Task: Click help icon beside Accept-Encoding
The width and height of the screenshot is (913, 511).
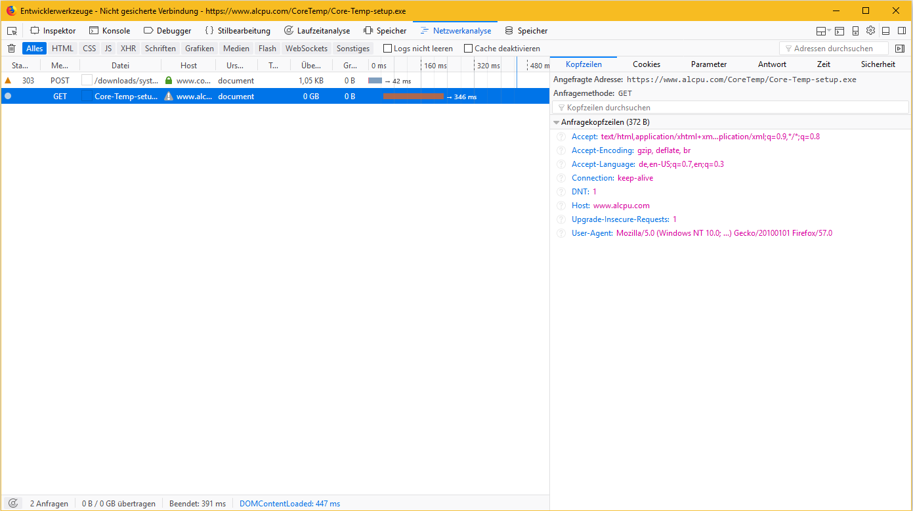Action: 561,150
